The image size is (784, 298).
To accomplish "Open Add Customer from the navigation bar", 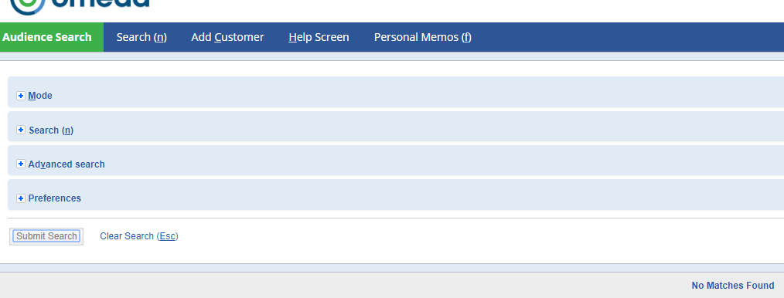I will (x=227, y=37).
